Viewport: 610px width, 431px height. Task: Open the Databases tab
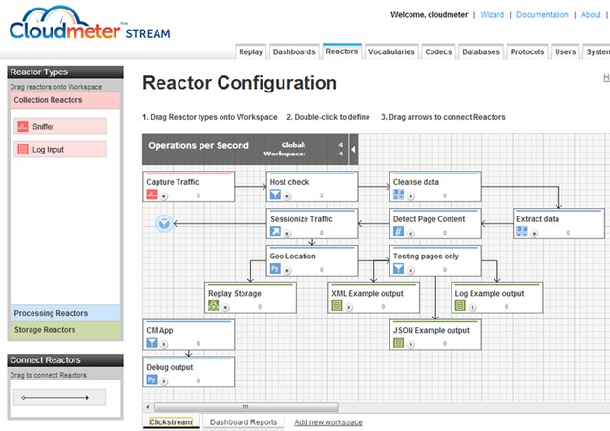[x=481, y=51]
